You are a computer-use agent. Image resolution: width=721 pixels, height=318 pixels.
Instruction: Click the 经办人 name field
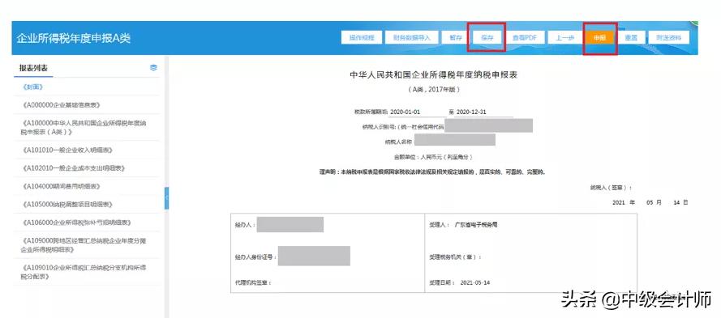click(x=290, y=225)
